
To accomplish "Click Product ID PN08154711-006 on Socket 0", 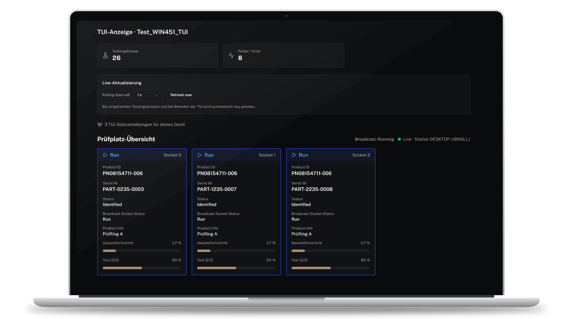I will coord(123,173).
